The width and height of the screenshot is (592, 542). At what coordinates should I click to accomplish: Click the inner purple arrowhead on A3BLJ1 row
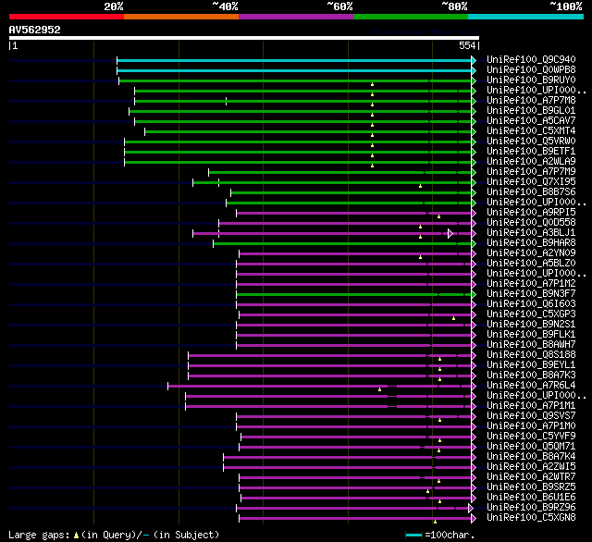click(x=450, y=233)
